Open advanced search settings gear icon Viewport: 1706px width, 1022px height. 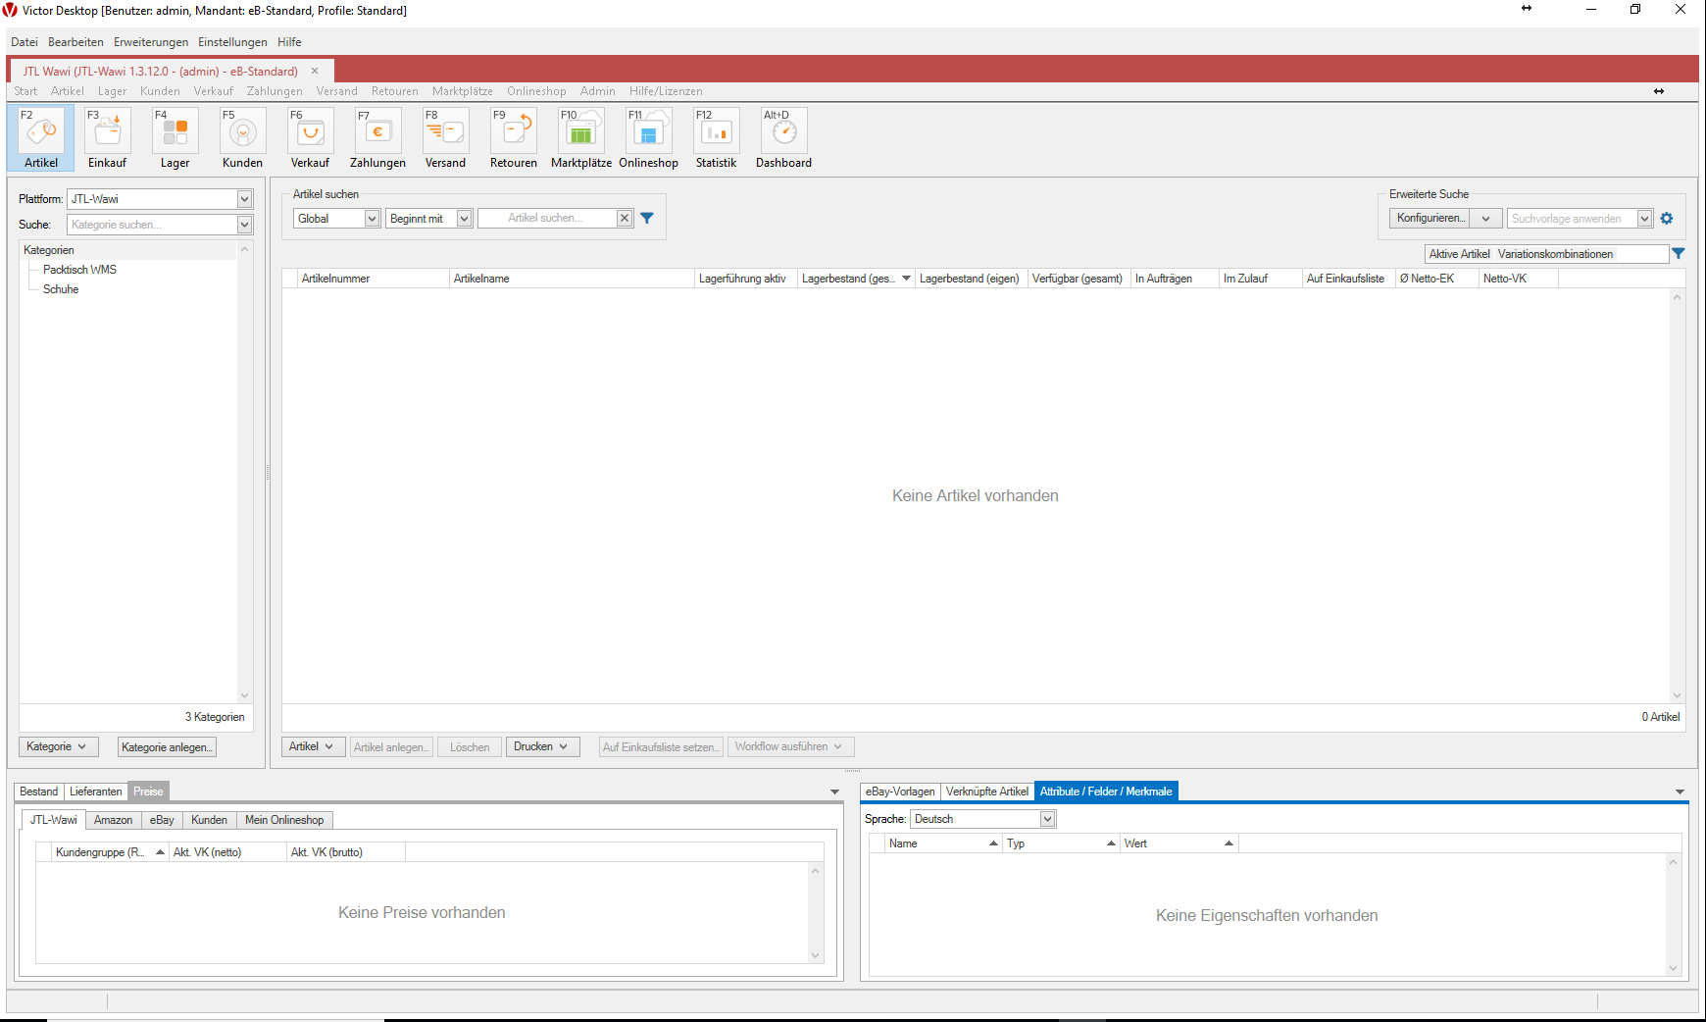click(1667, 219)
